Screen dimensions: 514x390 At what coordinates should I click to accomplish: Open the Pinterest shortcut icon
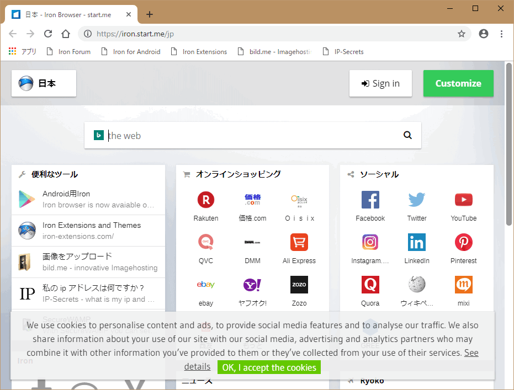pyautogui.click(x=463, y=242)
